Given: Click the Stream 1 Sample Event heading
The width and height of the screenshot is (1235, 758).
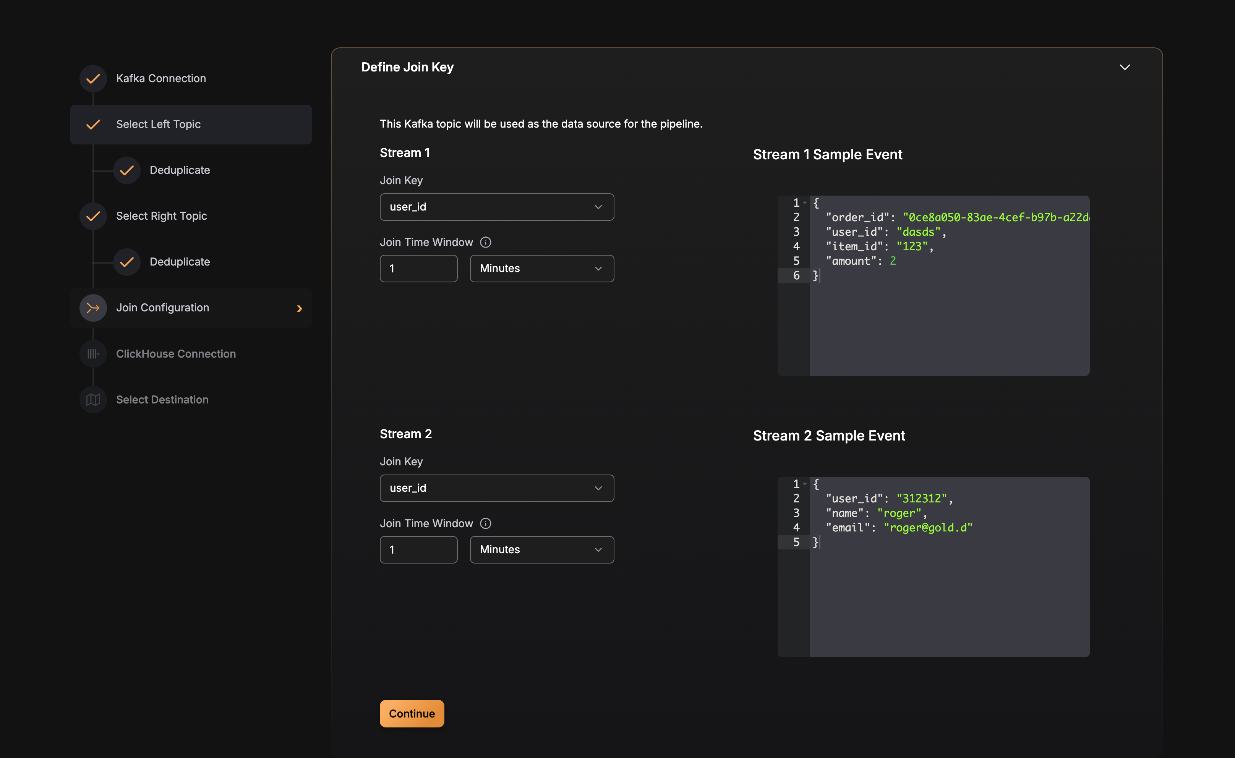Looking at the screenshot, I should tap(828, 155).
